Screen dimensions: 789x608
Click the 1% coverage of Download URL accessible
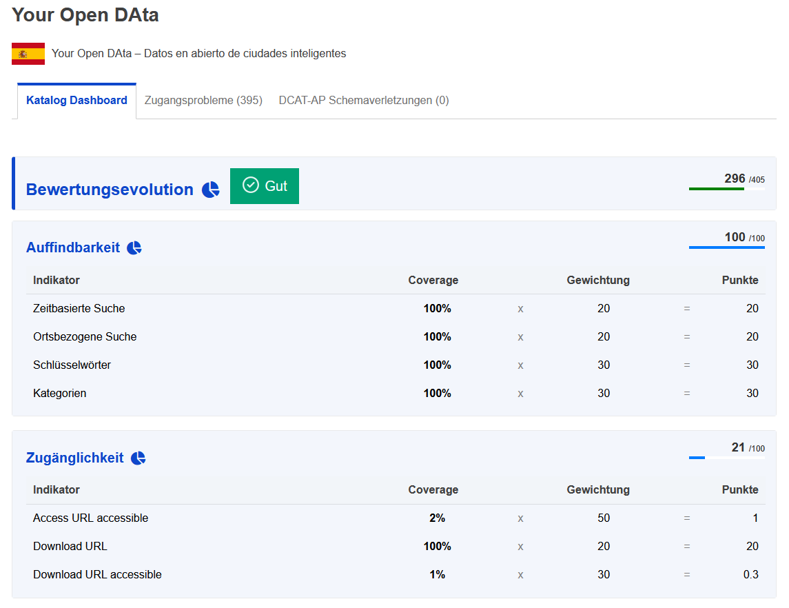click(438, 574)
